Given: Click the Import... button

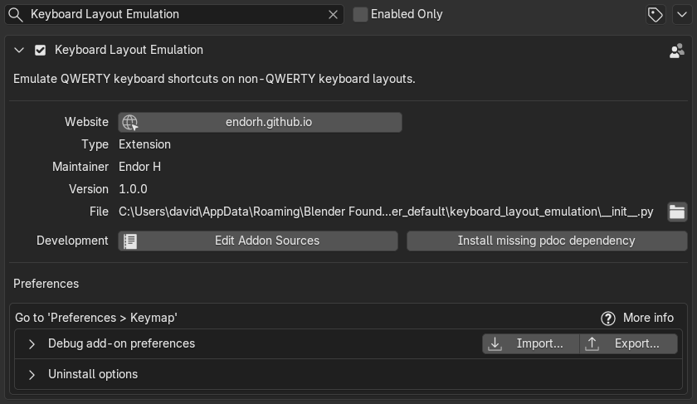Looking at the screenshot, I should [x=531, y=343].
